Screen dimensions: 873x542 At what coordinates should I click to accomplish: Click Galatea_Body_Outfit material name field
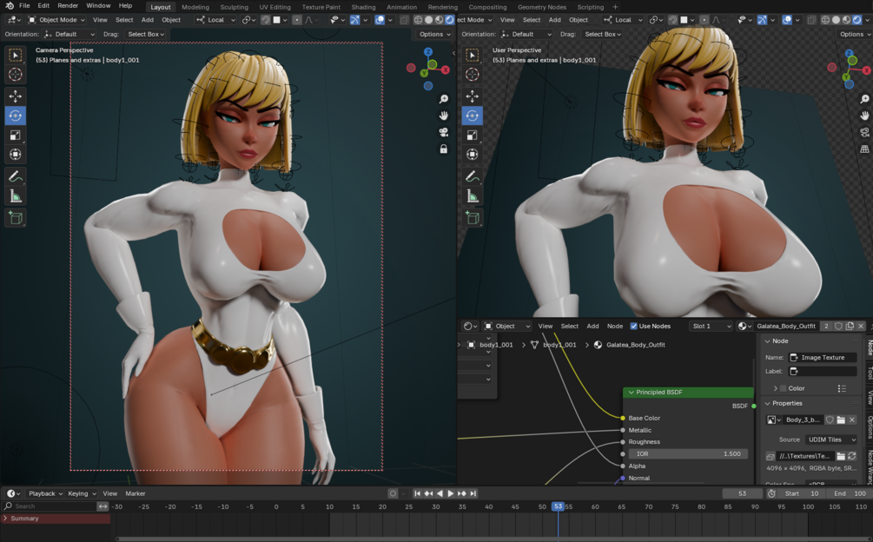[x=785, y=326]
